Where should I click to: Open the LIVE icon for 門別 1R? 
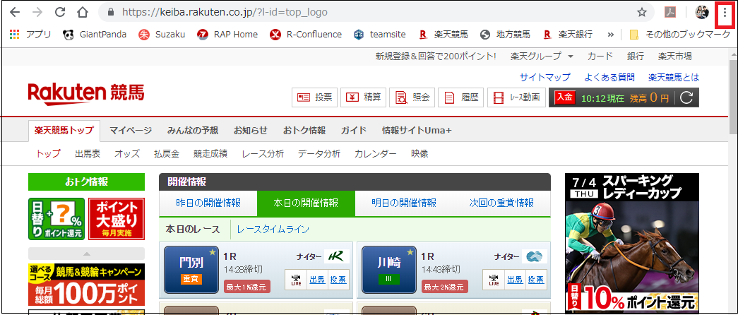(296, 280)
